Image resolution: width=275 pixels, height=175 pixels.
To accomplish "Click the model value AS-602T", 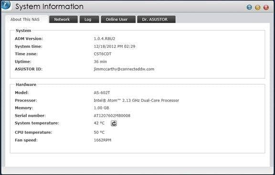I will click(102, 93).
